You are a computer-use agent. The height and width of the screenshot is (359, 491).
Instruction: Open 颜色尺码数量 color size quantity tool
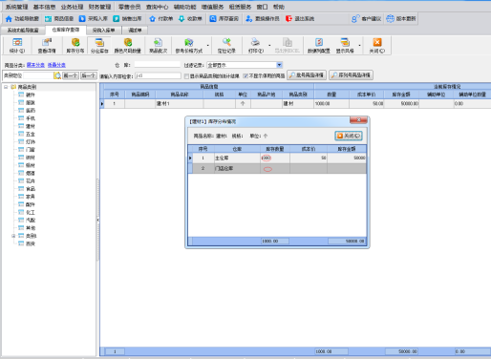(x=128, y=45)
